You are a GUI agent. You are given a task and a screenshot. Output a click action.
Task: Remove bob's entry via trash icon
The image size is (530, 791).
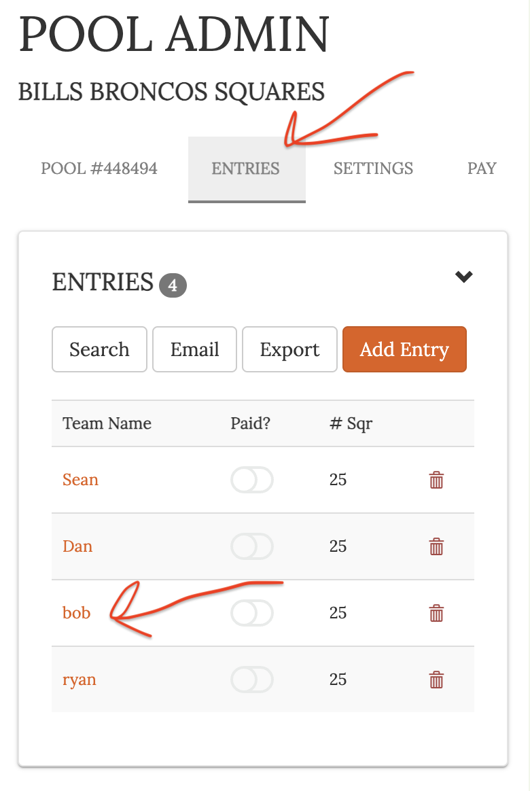pyautogui.click(x=436, y=613)
